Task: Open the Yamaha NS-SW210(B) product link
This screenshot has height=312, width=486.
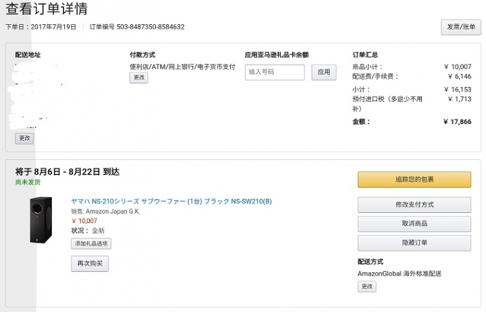Action: pyautogui.click(x=171, y=201)
